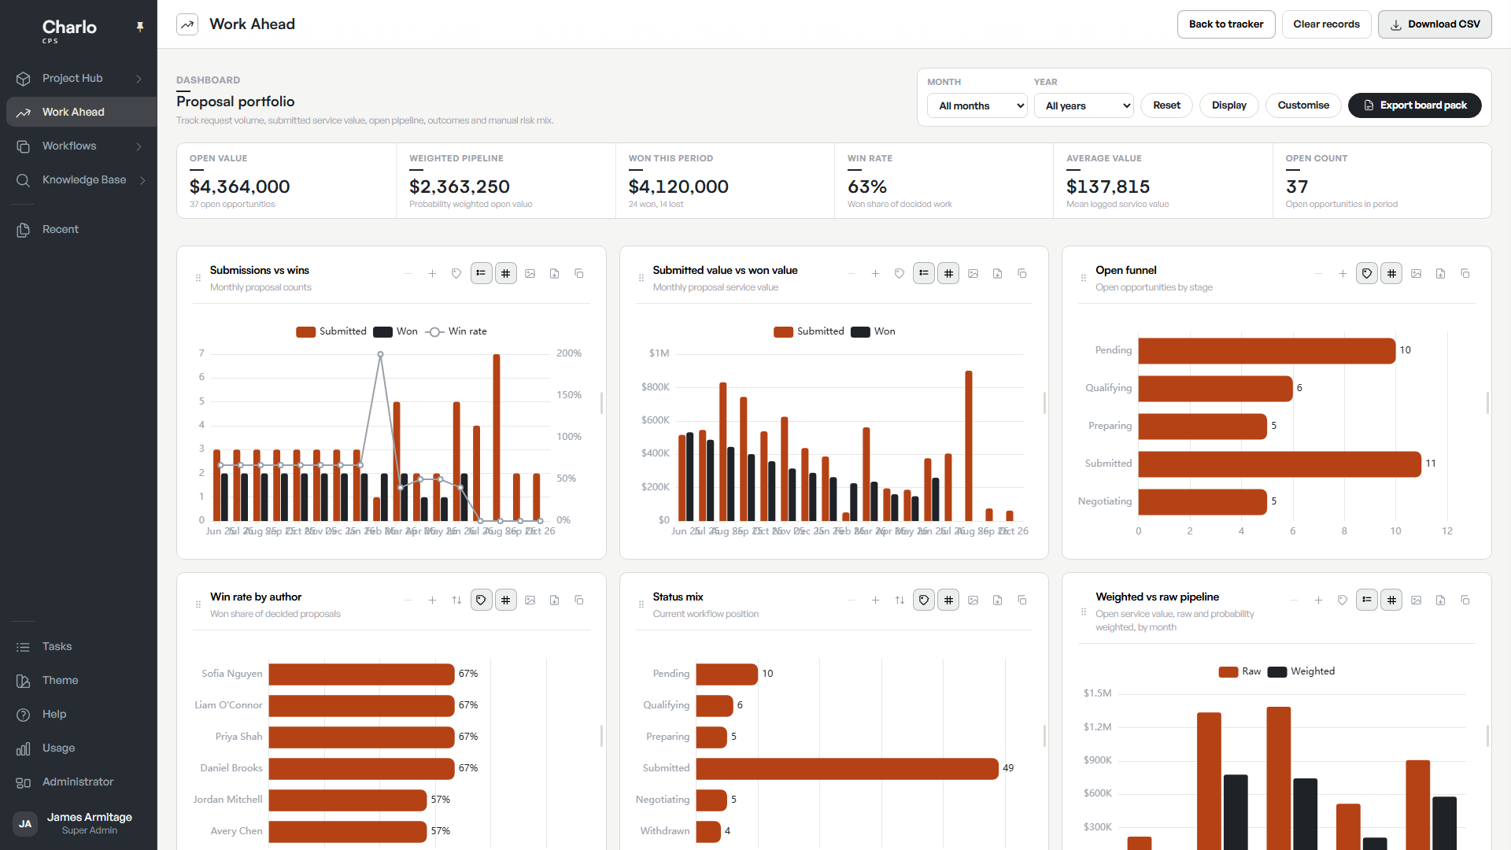The width and height of the screenshot is (1511, 850).
Task: Expand Project Hub submenu chevron
Action: [x=139, y=79]
